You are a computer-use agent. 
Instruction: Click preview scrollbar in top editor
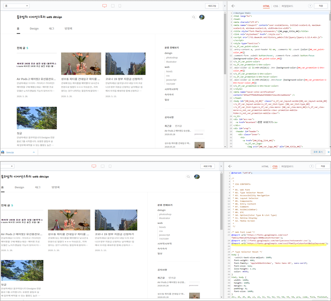pyautogui.click(x=225, y=44)
